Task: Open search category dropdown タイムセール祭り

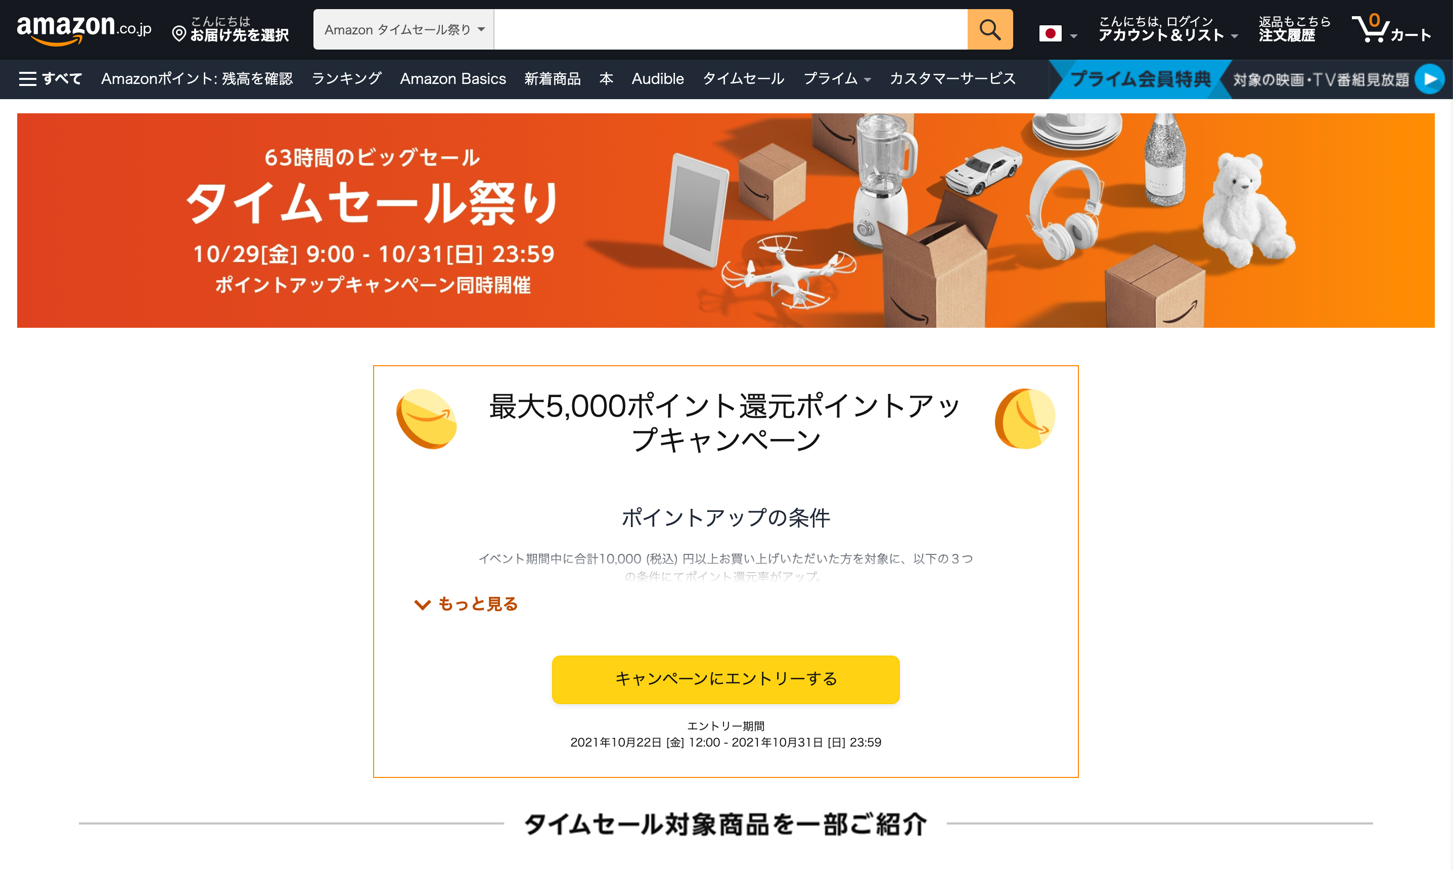Action: (403, 29)
